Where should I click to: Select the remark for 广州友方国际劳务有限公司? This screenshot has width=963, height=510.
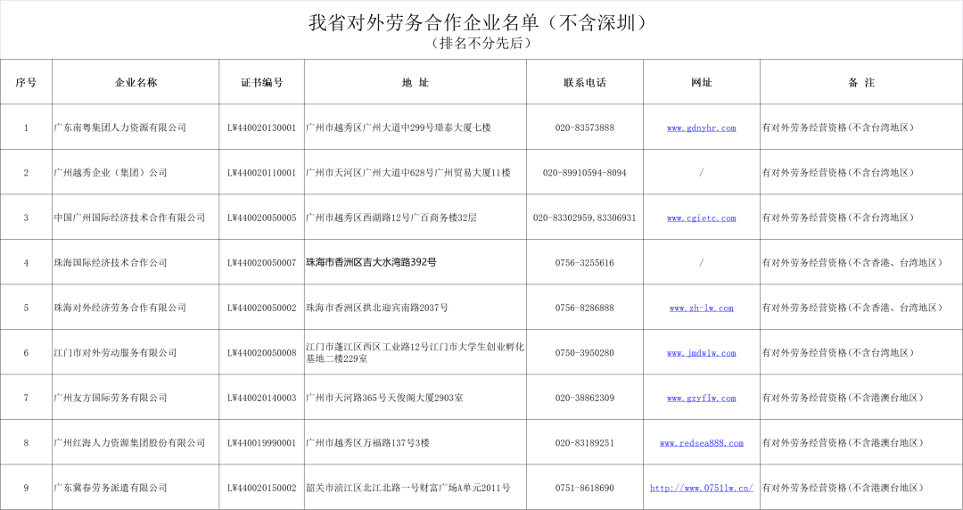(861, 398)
